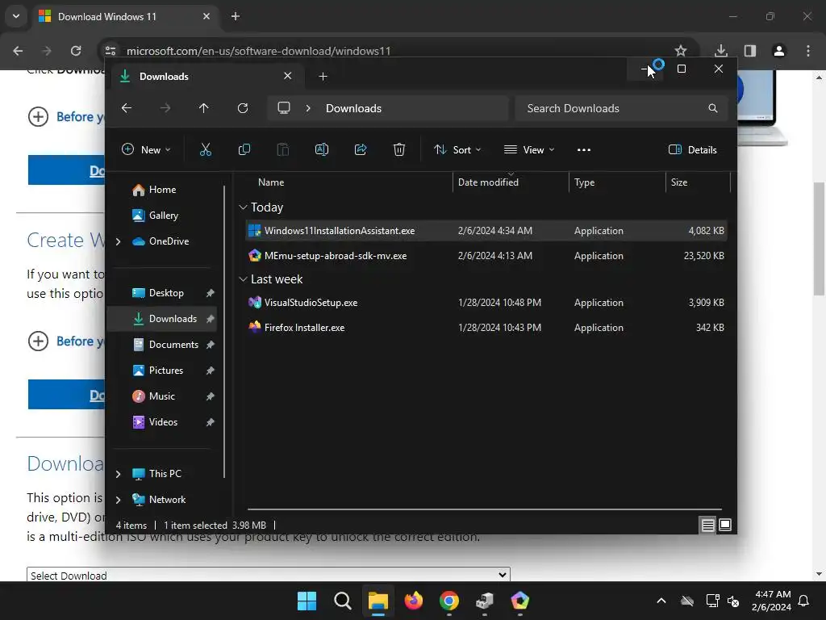Reload the Chrome page
Image resolution: width=826 pixels, height=620 pixels.
76,51
